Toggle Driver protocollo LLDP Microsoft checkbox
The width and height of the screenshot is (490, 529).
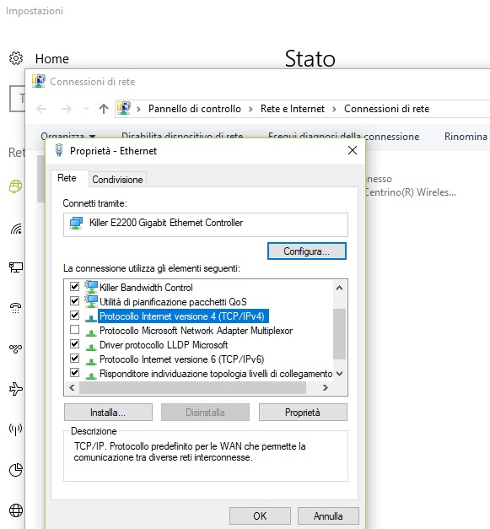click(x=74, y=344)
